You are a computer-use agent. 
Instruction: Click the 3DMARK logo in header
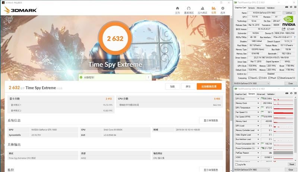(x=20, y=10)
